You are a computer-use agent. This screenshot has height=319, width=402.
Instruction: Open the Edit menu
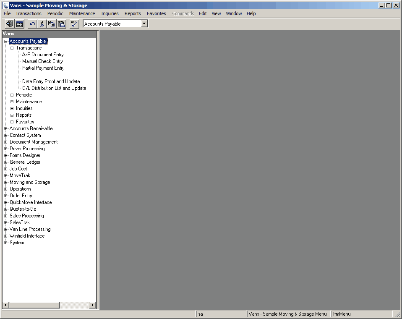(x=203, y=13)
